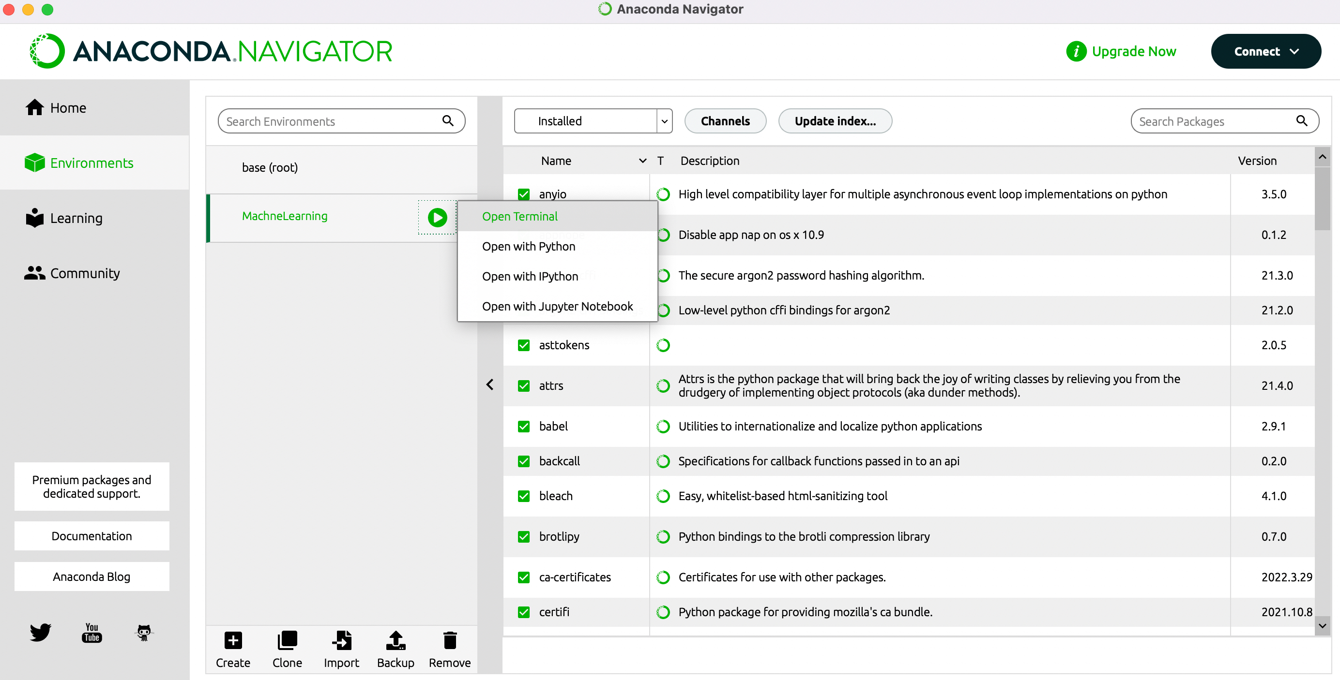The width and height of the screenshot is (1340, 680).
Task: Click the Create environment icon
Action: tap(233, 640)
